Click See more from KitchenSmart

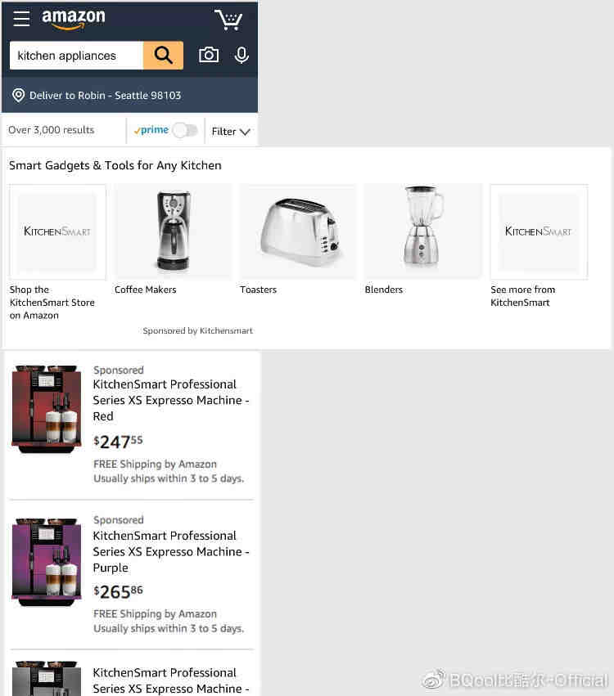(522, 295)
